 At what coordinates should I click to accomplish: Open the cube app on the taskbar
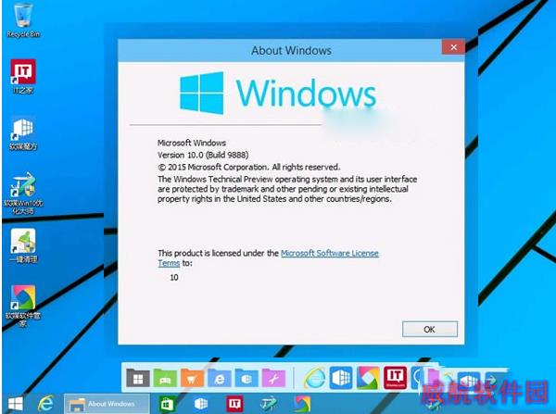[x=201, y=404]
